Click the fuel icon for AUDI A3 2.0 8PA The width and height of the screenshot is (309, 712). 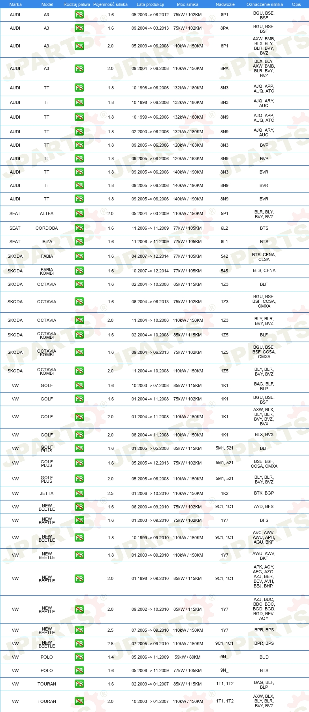coord(79,68)
